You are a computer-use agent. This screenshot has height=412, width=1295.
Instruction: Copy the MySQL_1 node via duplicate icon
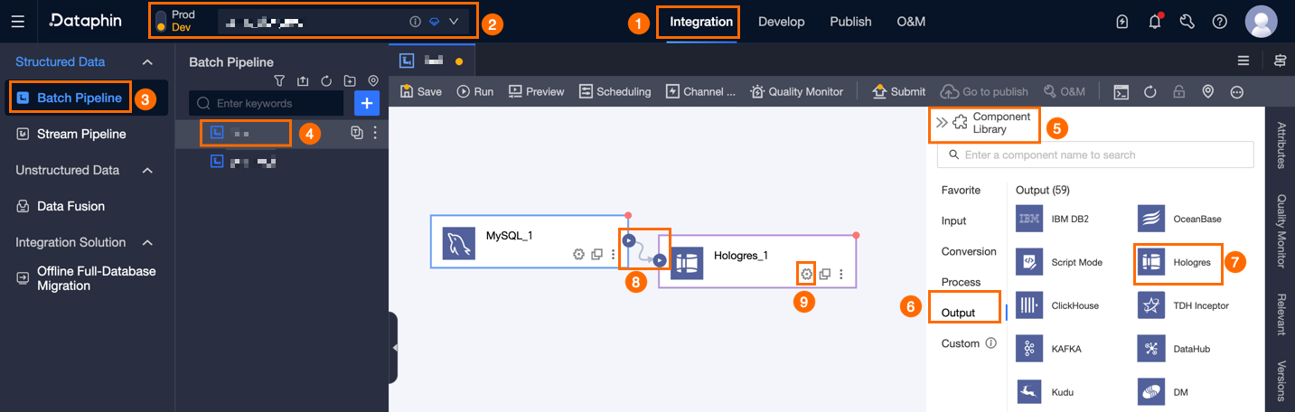coord(596,255)
